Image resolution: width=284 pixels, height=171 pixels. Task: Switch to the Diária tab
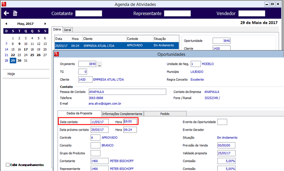pyautogui.click(x=57, y=29)
